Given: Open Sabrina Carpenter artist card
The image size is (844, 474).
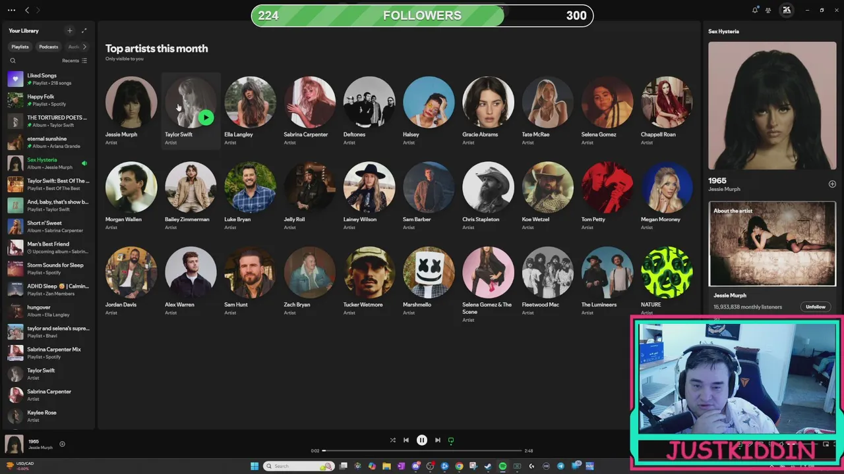Looking at the screenshot, I should click(309, 111).
